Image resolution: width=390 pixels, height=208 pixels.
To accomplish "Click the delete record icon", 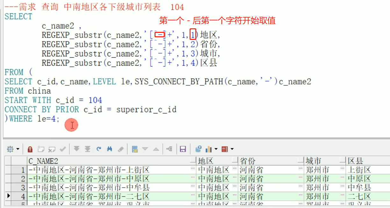I will tap(52, 149).
